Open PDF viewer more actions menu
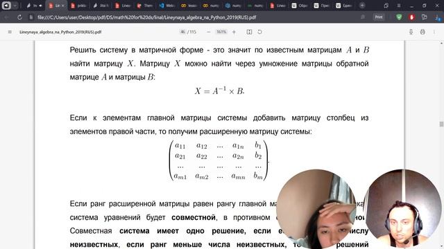 tap(434, 32)
